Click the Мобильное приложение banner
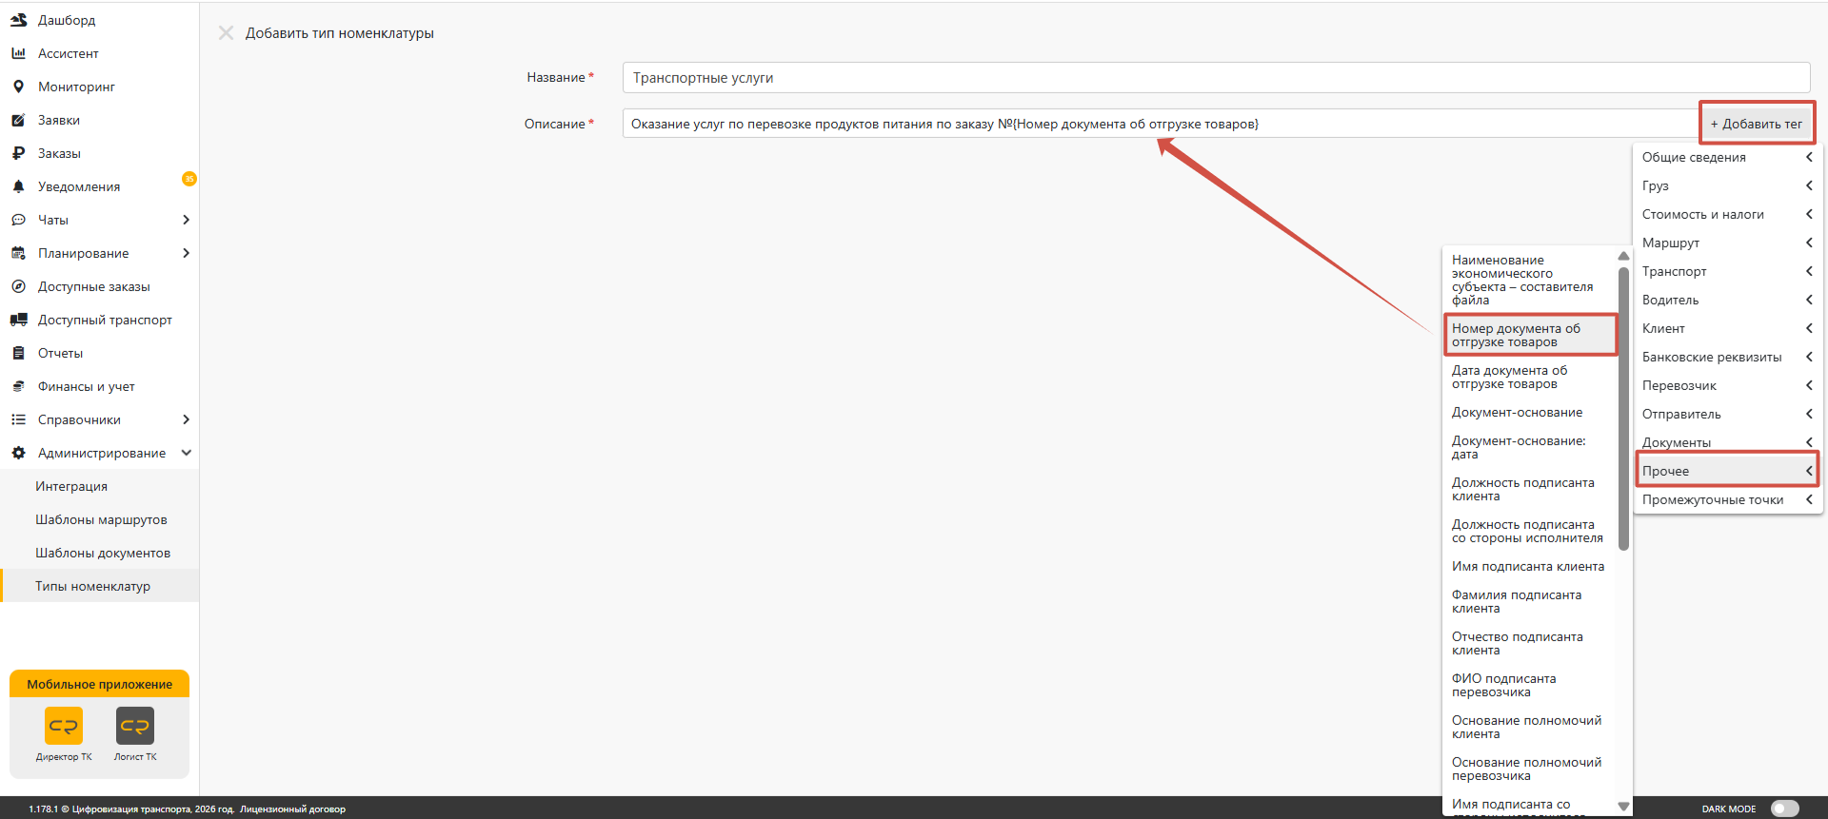 100,684
